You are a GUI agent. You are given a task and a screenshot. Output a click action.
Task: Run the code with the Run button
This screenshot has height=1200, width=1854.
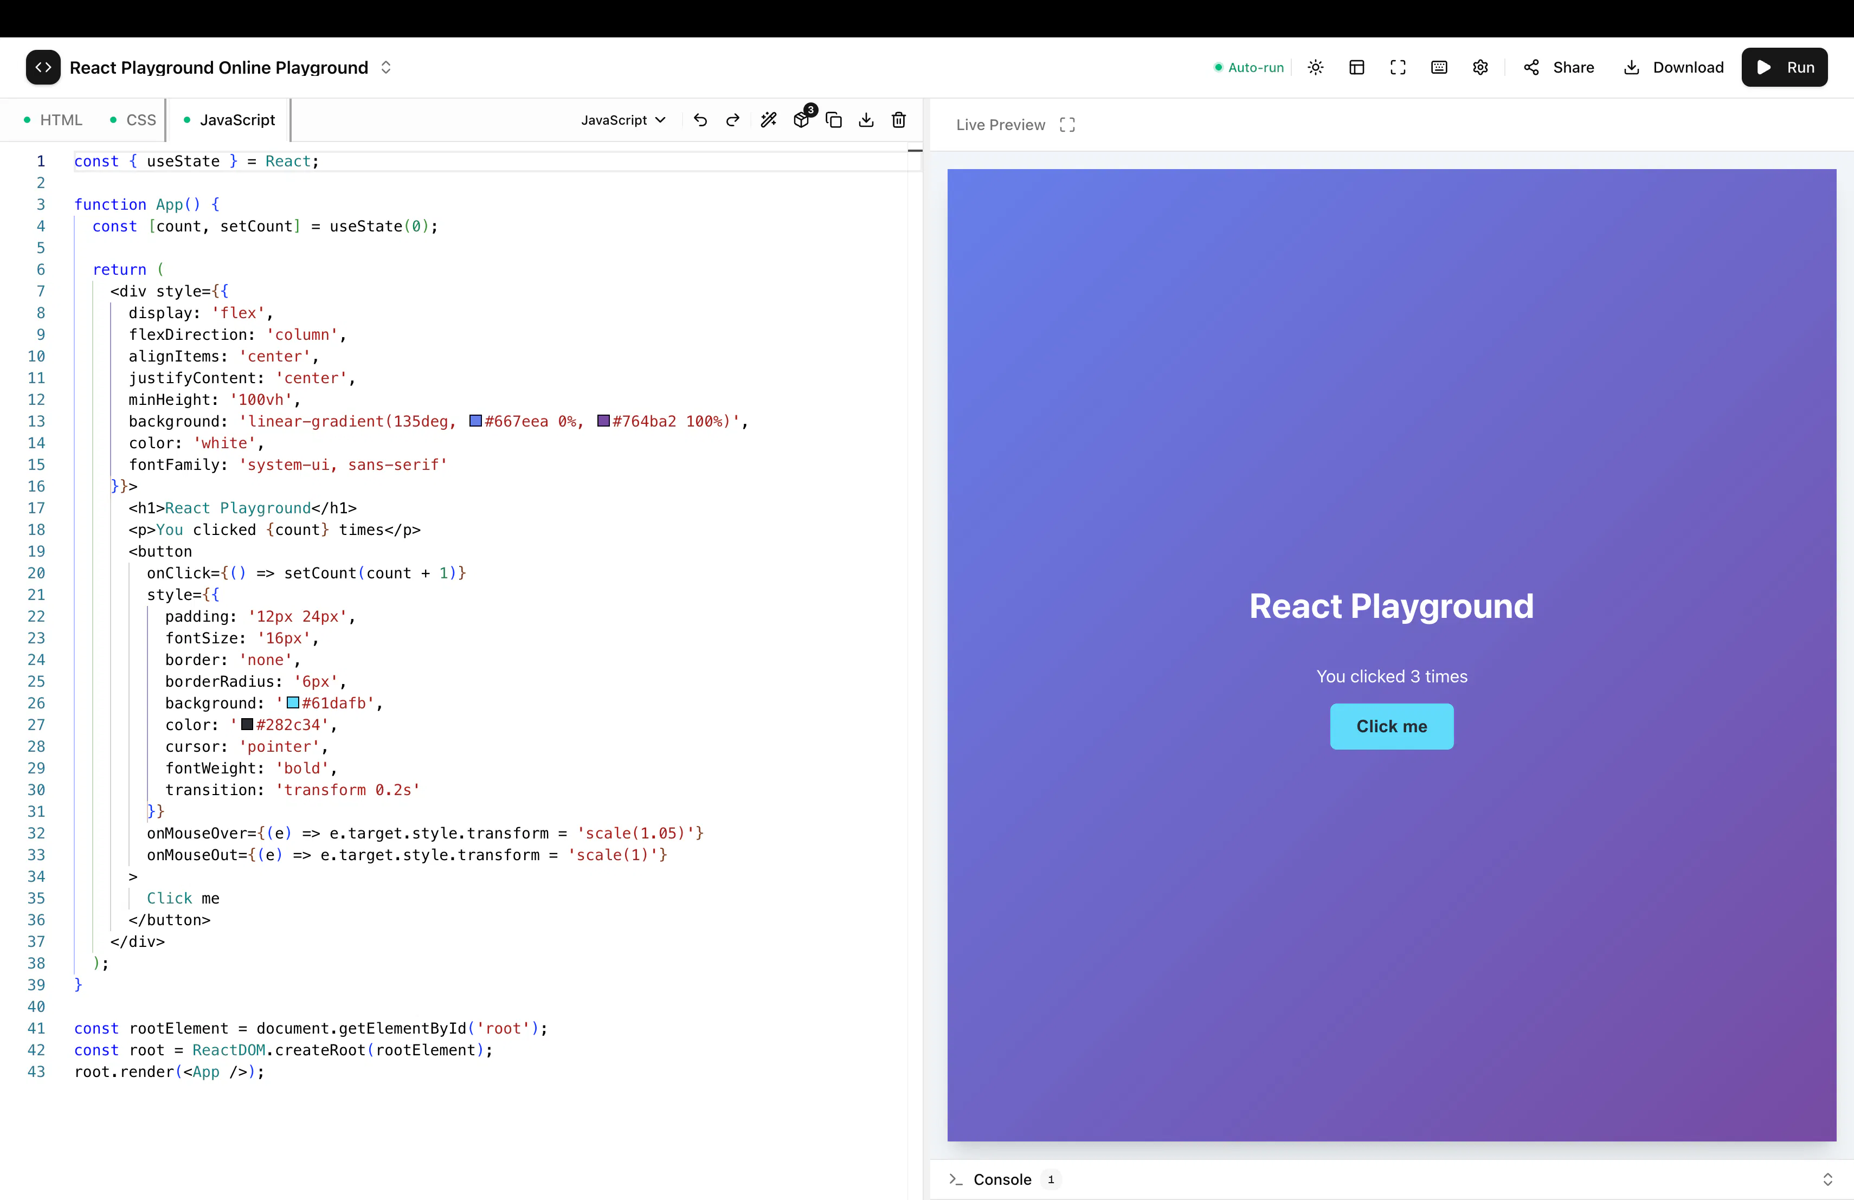tap(1785, 68)
